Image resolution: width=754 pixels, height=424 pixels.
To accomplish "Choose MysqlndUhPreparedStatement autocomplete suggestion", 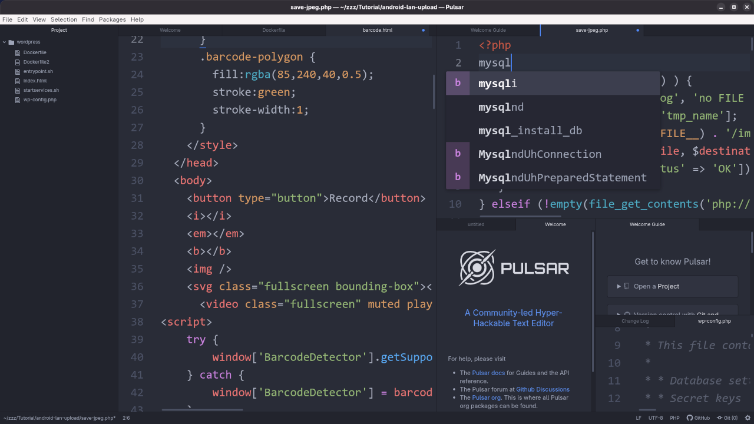I will [x=553, y=178].
